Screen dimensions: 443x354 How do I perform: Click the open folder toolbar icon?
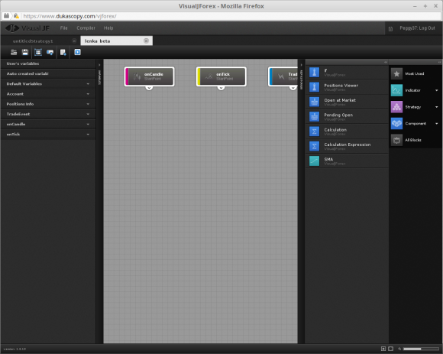click(x=14, y=52)
